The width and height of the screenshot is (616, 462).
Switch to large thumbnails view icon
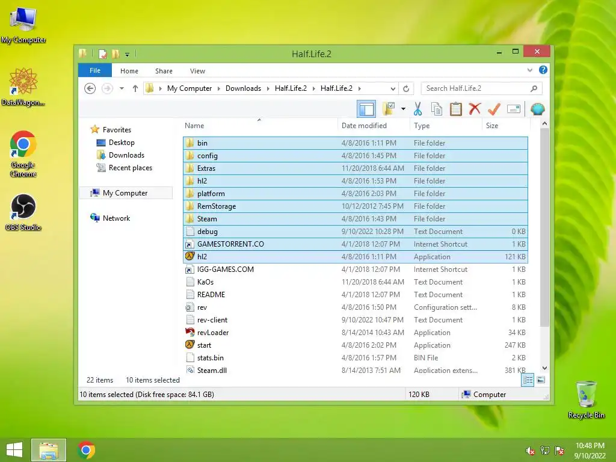pos(541,380)
